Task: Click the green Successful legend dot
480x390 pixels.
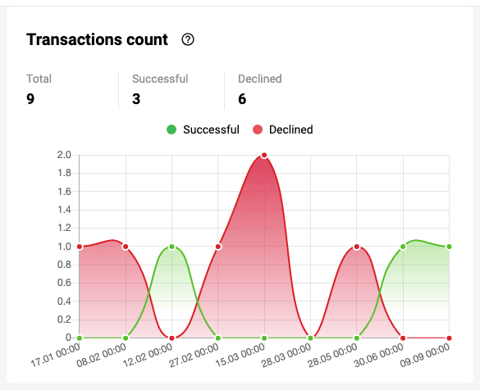Action: pos(171,129)
